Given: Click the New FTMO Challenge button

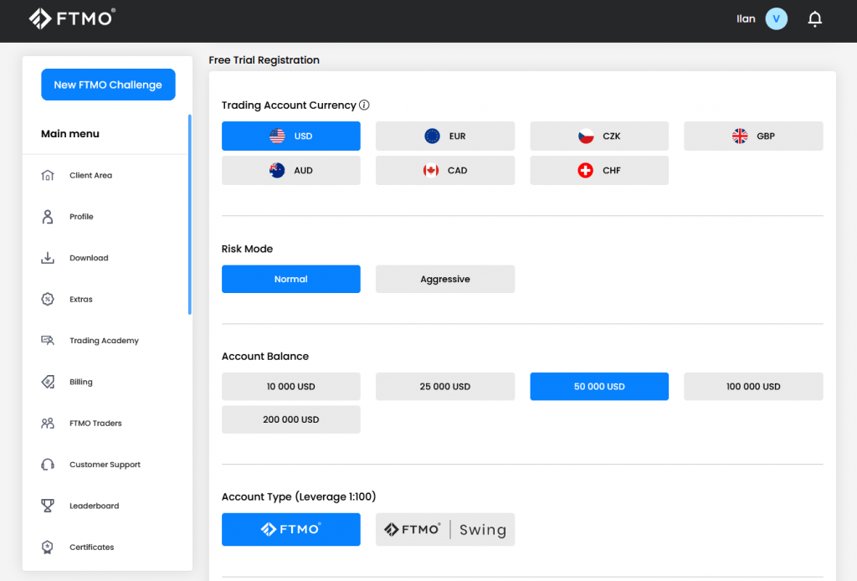Looking at the screenshot, I should tap(108, 85).
